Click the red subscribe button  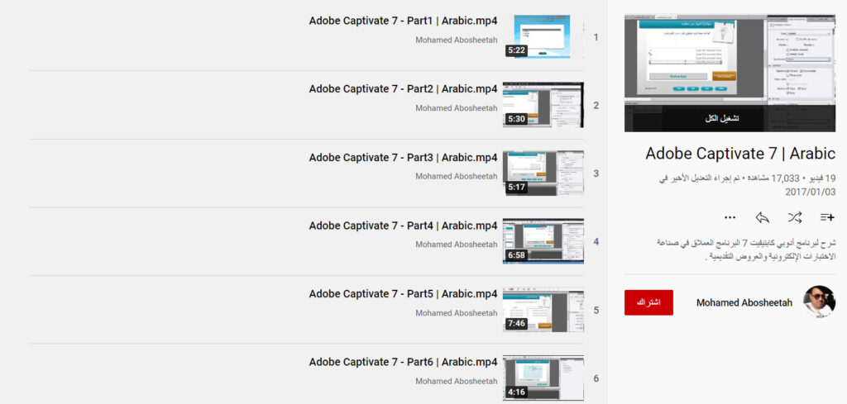click(x=648, y=302)
